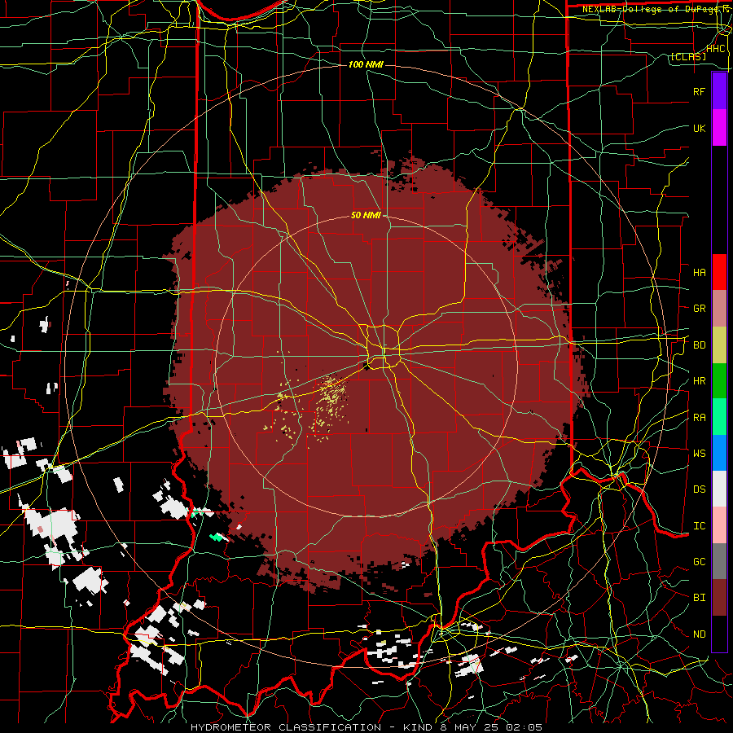This screenshot has height=733, width=733.
Task: Click the [CLAS] units label
Action: (688, 57)
